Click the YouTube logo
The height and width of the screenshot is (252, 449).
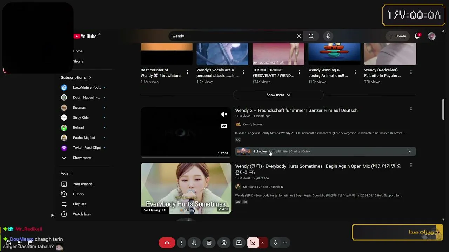click(85, 36)
